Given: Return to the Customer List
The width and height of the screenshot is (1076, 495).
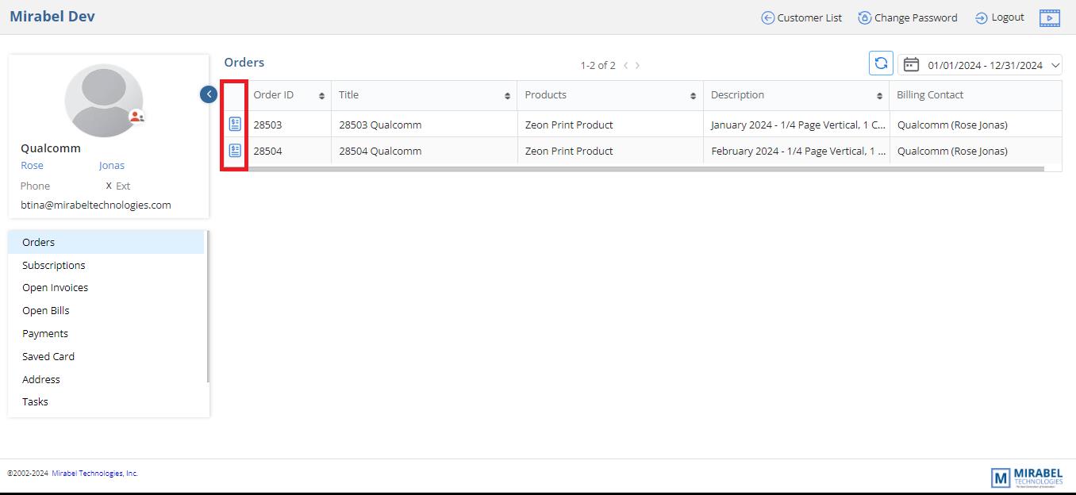Looking at the screenshot, I should 801,17.
